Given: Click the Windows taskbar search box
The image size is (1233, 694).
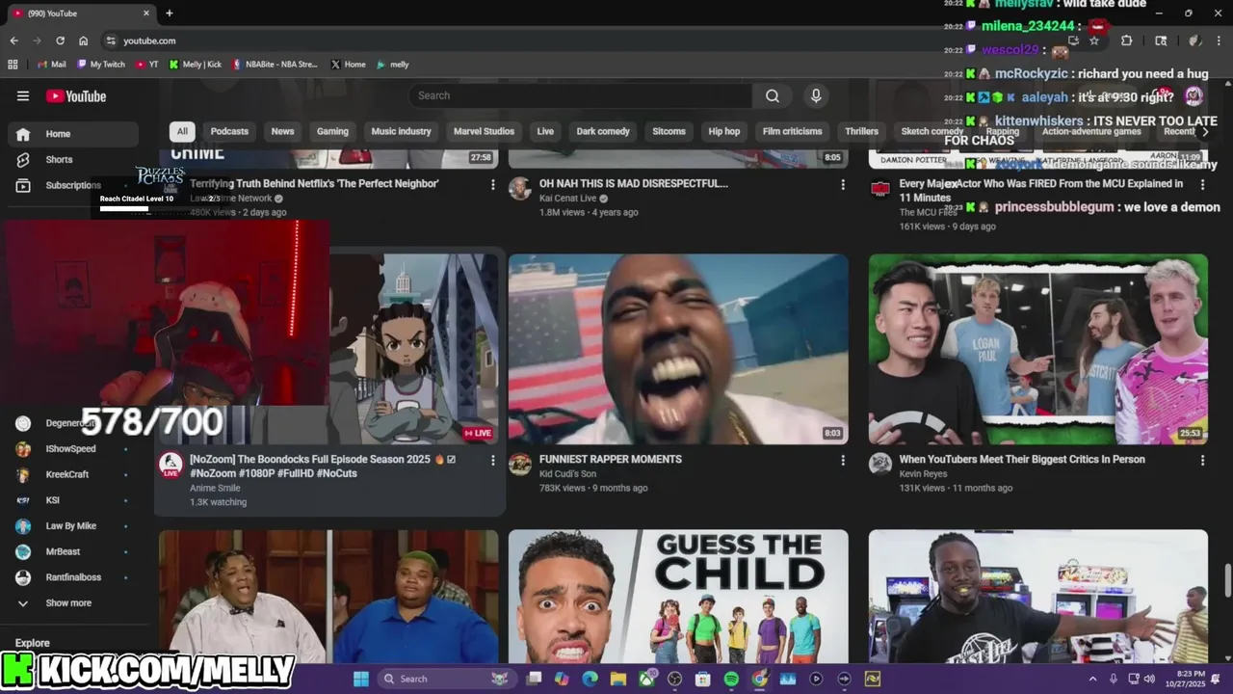Looking at the screenshot, I should point(445,679).
